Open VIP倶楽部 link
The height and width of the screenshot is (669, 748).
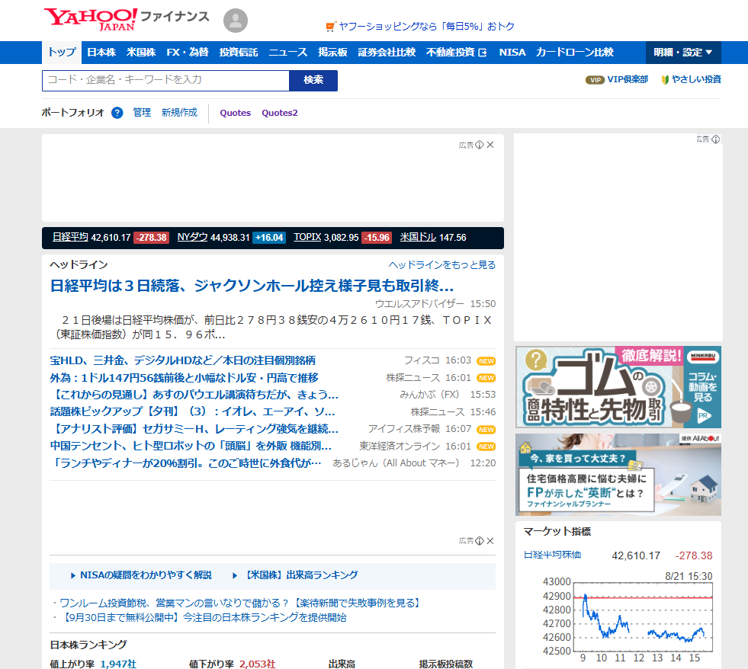pos(628,80)
